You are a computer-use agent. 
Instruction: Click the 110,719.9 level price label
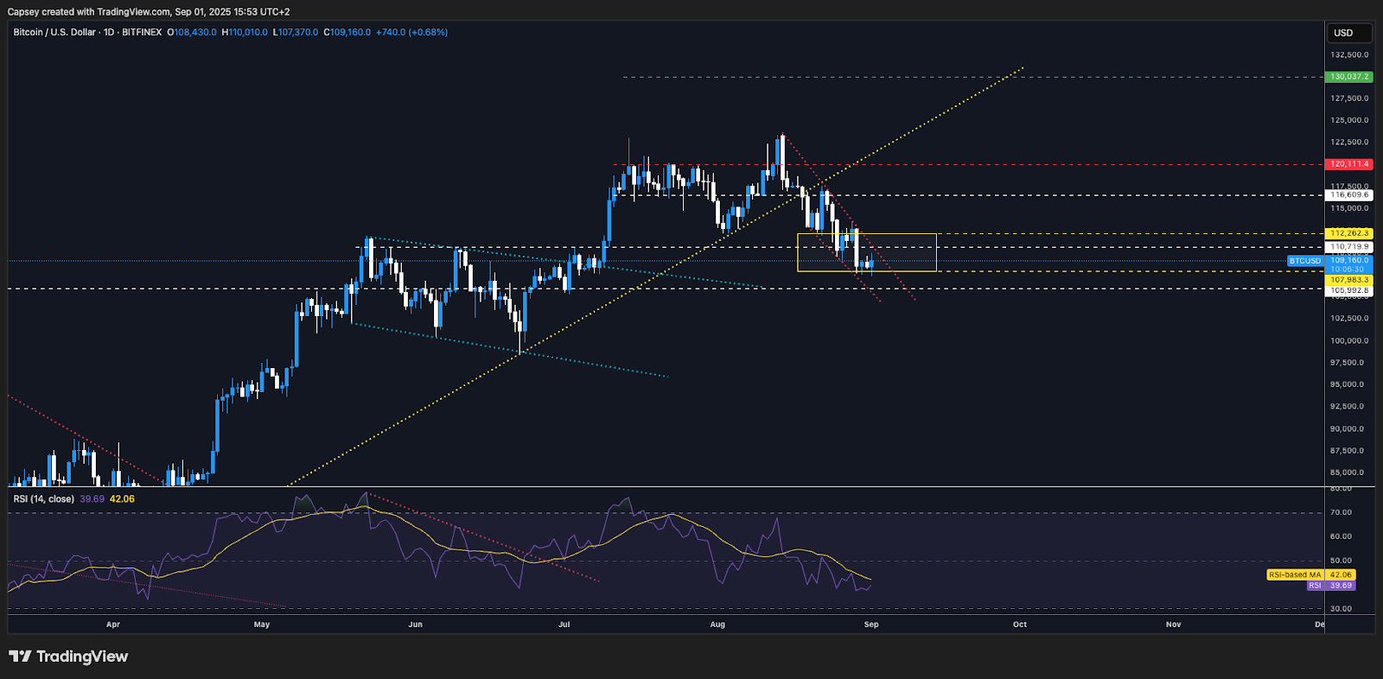coord(1348,247)
